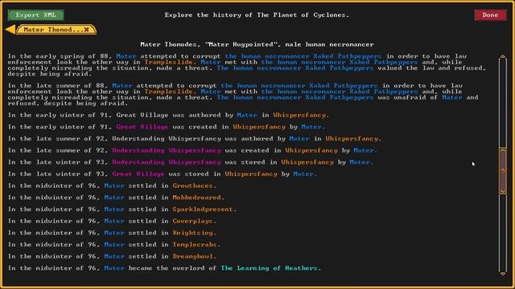Open Mater link in 'settled in Grouthaces' row
515x289 pixels.
pos(114,185)
